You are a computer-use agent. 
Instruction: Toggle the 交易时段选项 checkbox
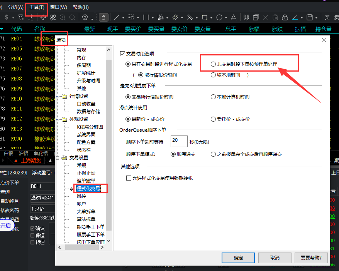click(122, 54)
